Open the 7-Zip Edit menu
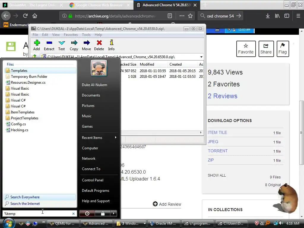 [45, 35]
